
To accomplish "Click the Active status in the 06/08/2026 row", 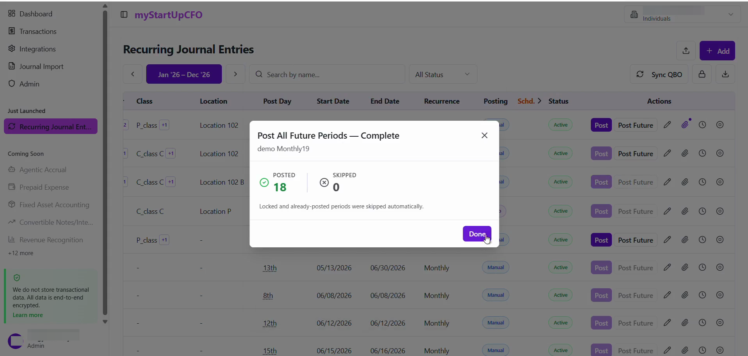I will pyautogui.click(x=561, y=295).
